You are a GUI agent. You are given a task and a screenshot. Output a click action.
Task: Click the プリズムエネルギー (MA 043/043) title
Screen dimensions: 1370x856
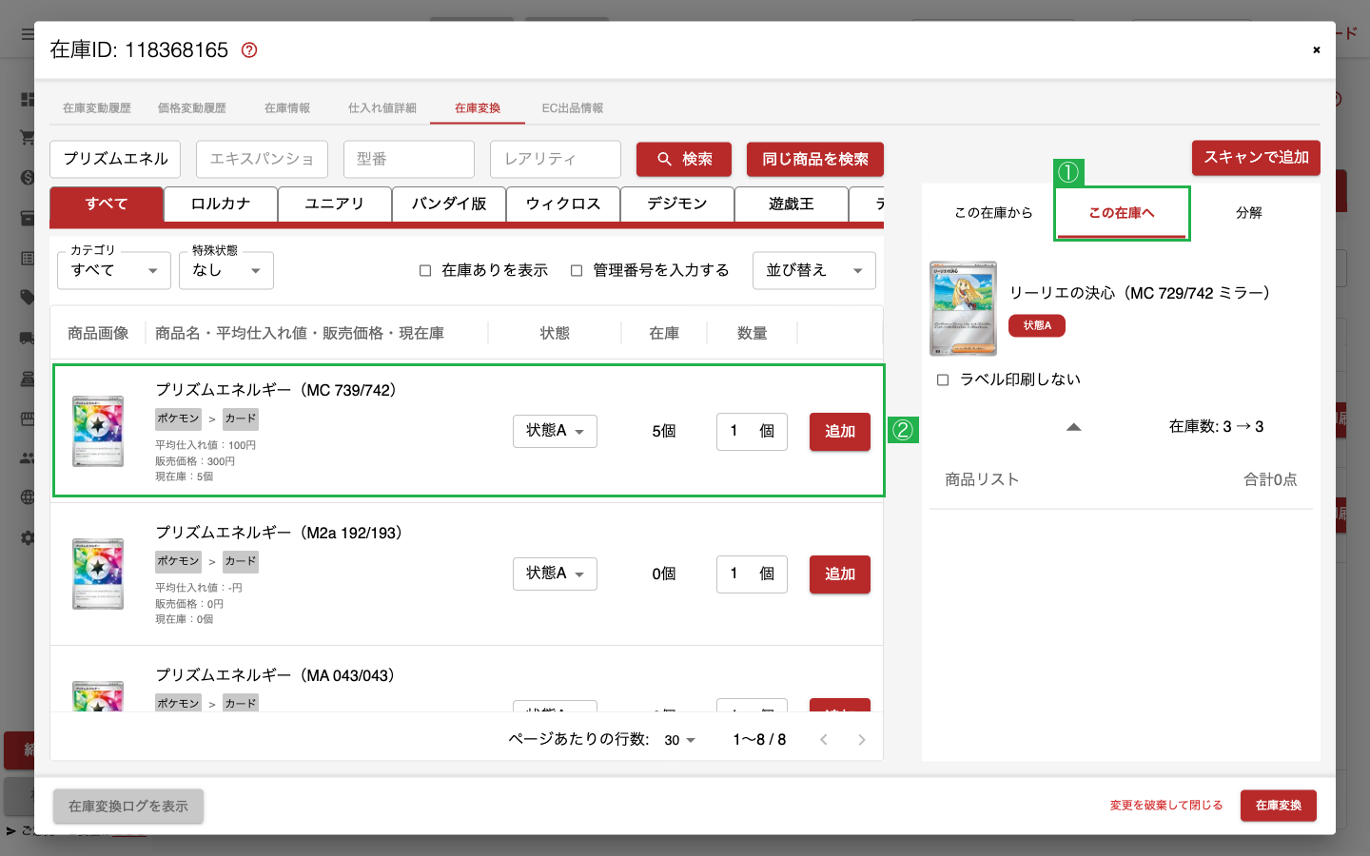(x=275, y=675)
